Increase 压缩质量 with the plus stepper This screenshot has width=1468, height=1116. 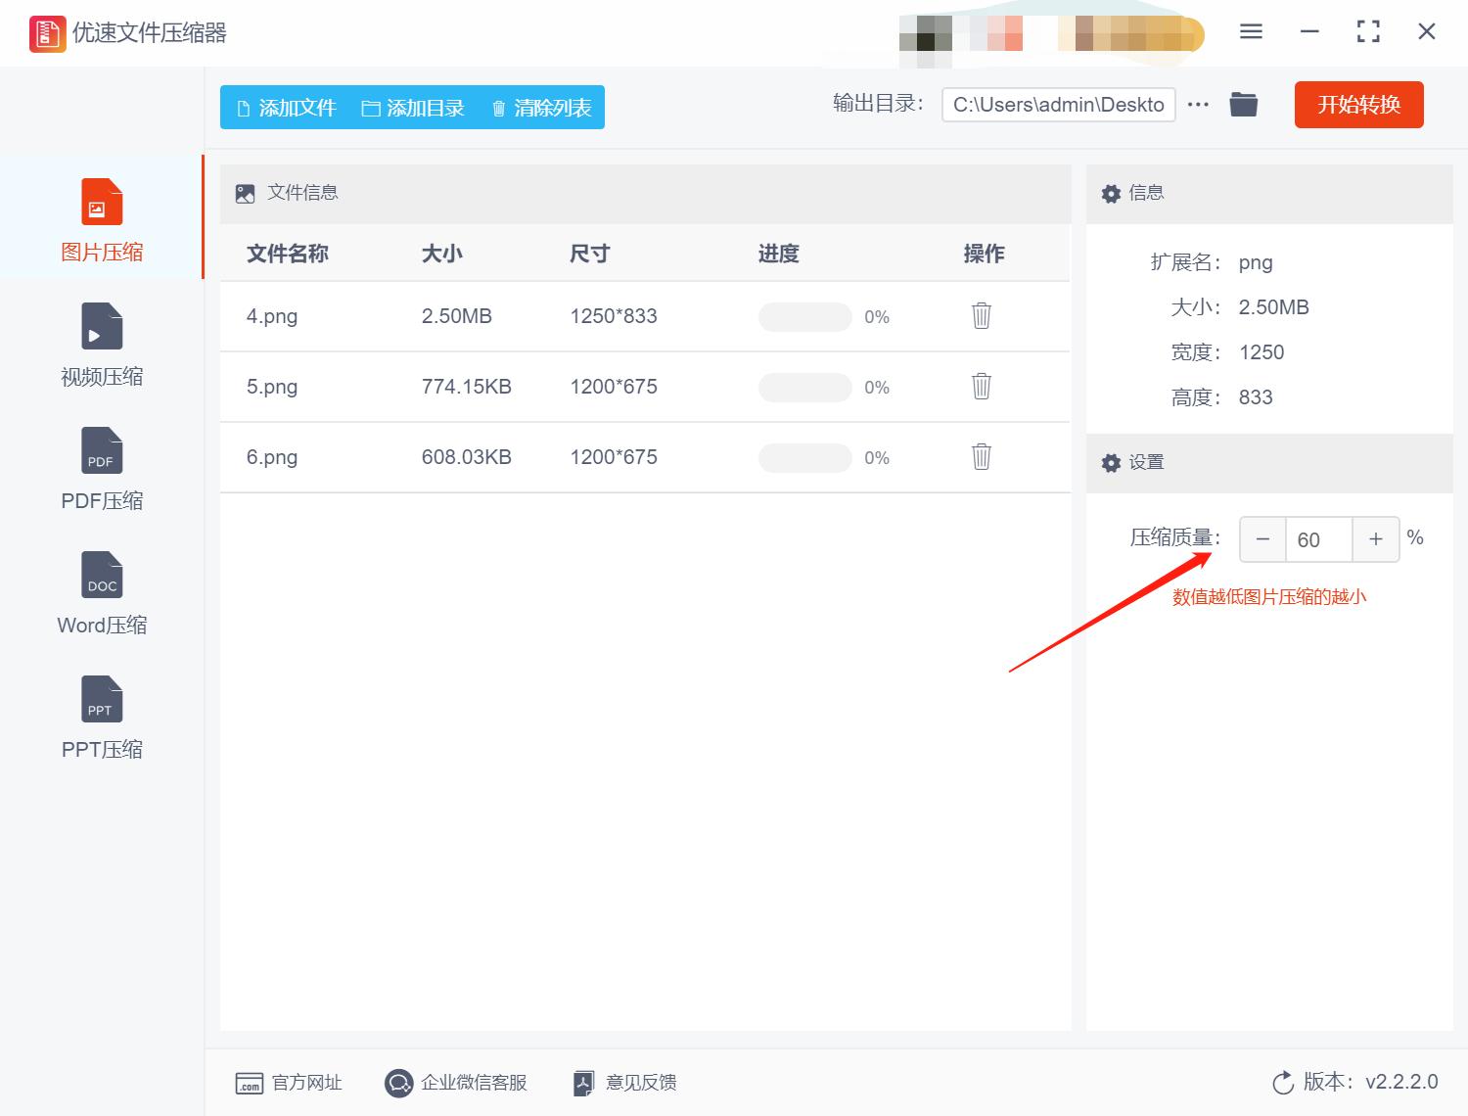coord(1376,539)
